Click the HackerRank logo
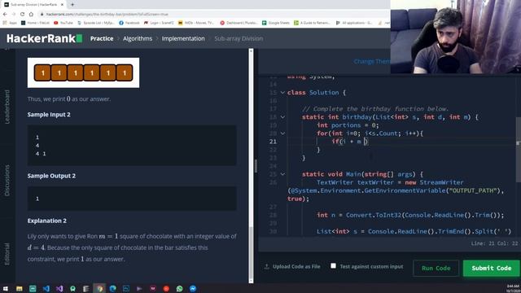 (x=44, y=38)
